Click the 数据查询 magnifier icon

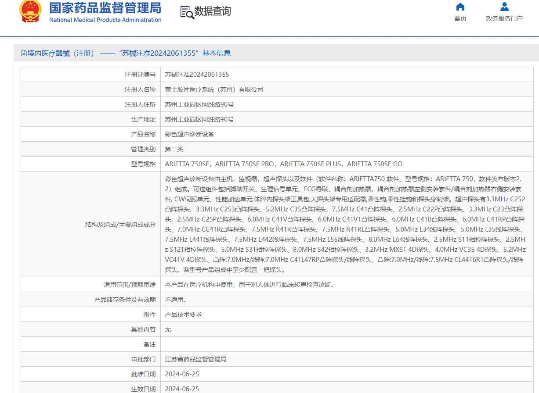187,12
